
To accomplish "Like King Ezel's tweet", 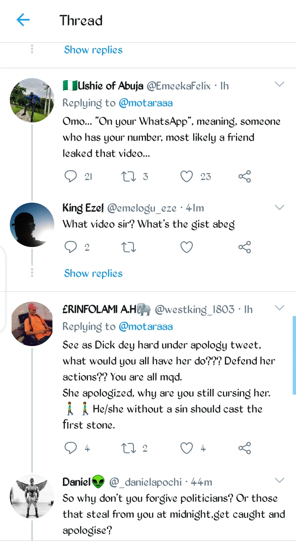I will click(187, 247).
